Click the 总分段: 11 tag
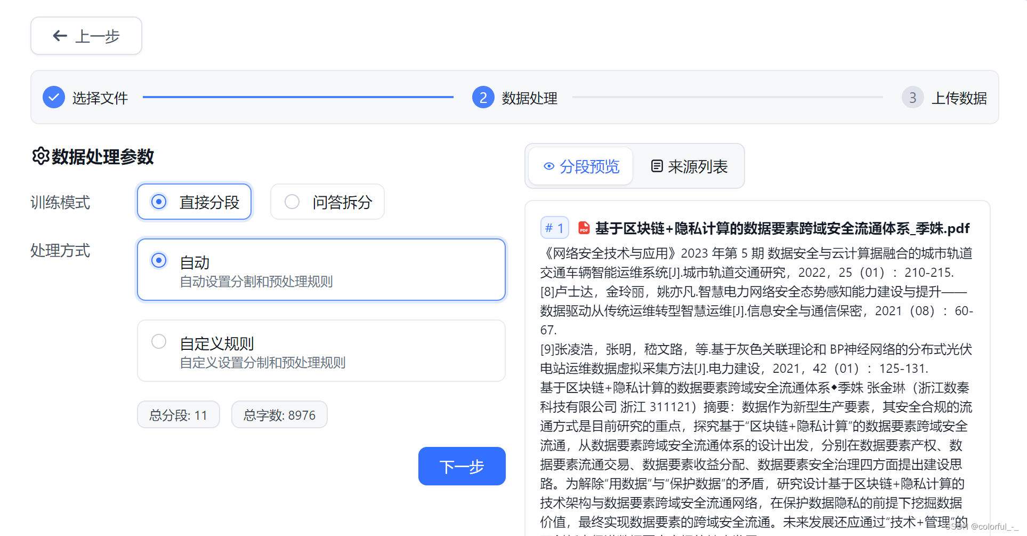 coord(179,415)
